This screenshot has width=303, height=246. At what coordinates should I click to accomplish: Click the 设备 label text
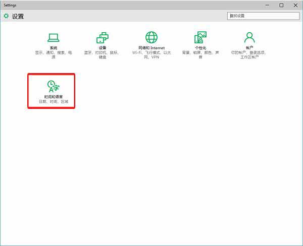103,48
